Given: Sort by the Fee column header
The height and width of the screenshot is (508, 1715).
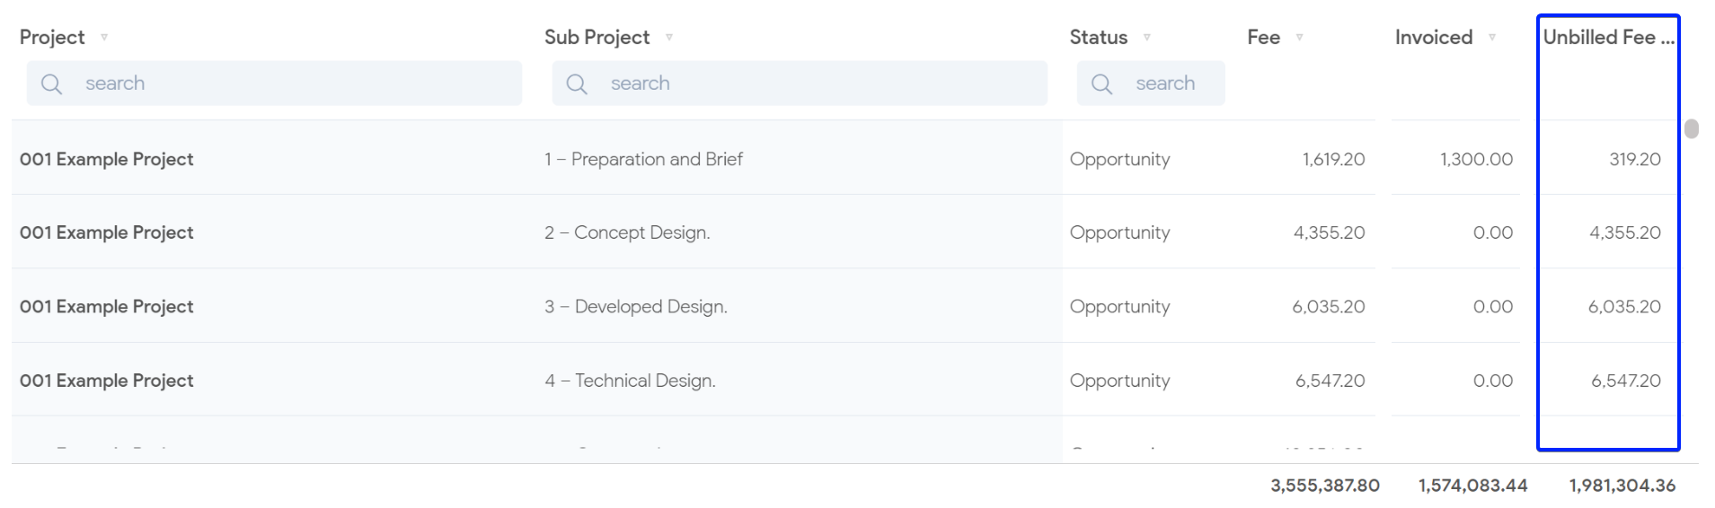Looking at the screenshot, I should point(1263,38).
